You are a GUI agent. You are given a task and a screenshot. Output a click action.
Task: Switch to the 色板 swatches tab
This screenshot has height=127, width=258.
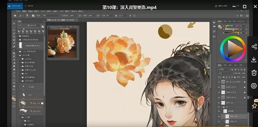(225, 22)
